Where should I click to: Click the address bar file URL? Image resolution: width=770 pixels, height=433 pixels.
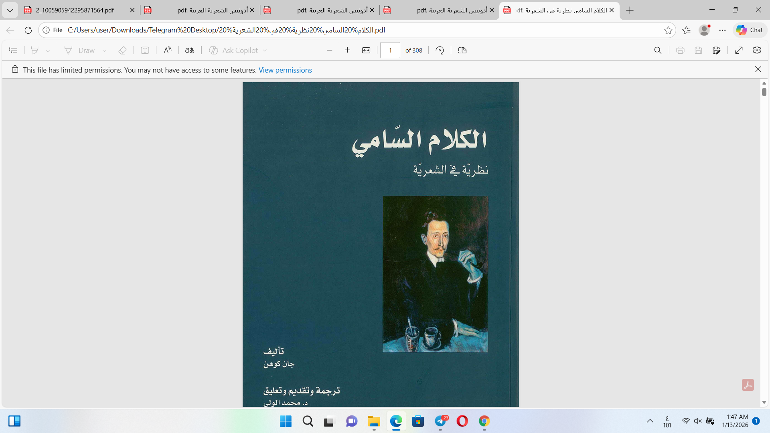(x=227, y=30)
